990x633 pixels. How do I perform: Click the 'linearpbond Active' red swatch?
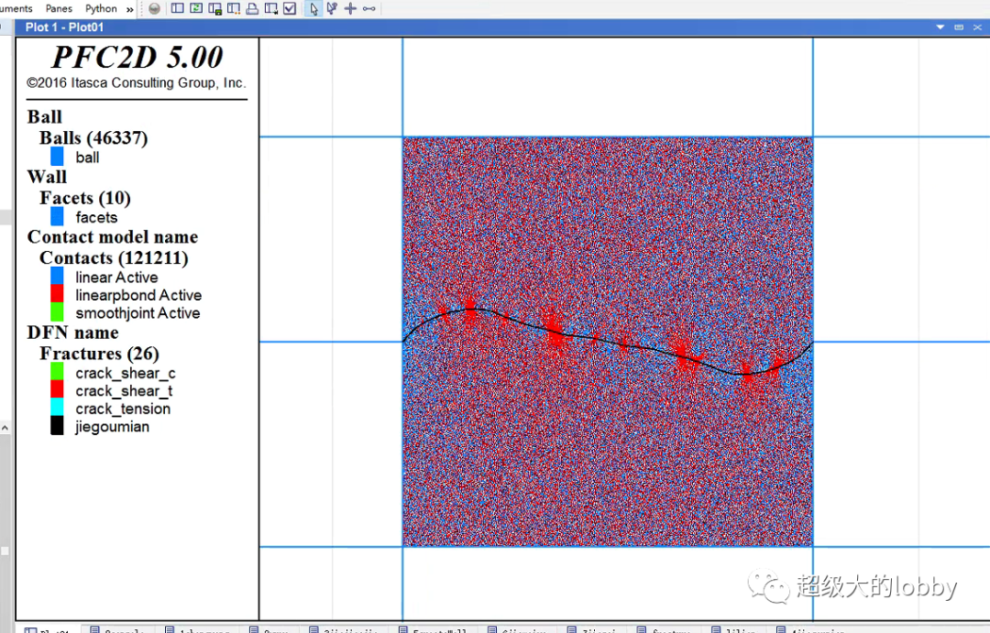point(57,293)
